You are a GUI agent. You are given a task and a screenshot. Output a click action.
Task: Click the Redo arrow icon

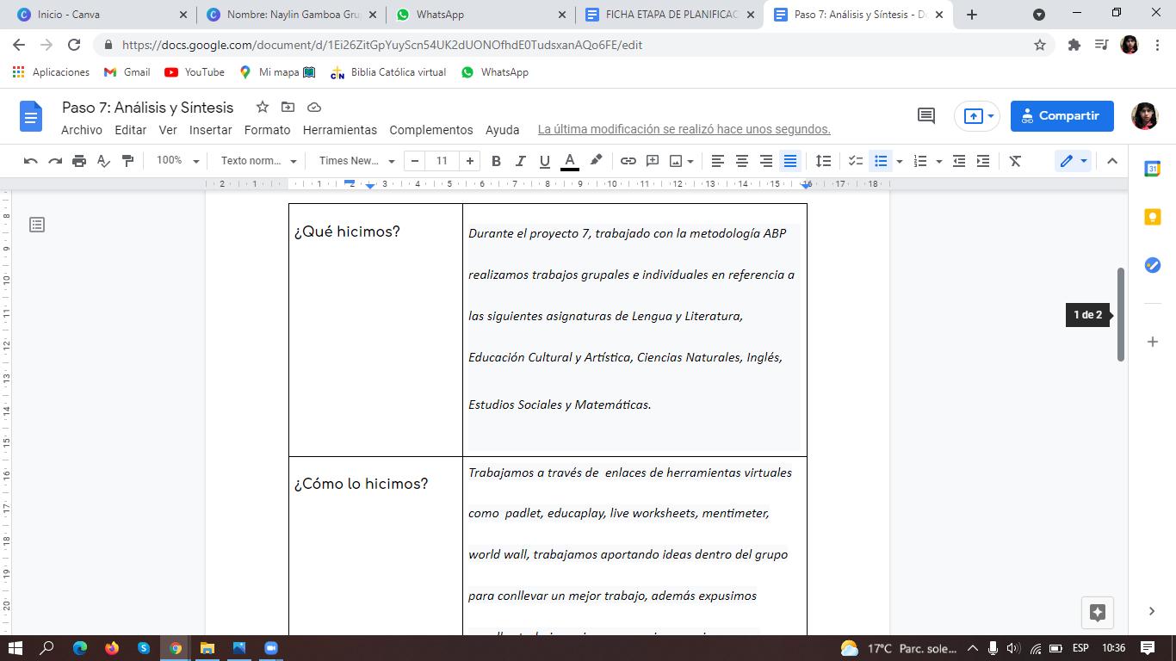point(55,161)
